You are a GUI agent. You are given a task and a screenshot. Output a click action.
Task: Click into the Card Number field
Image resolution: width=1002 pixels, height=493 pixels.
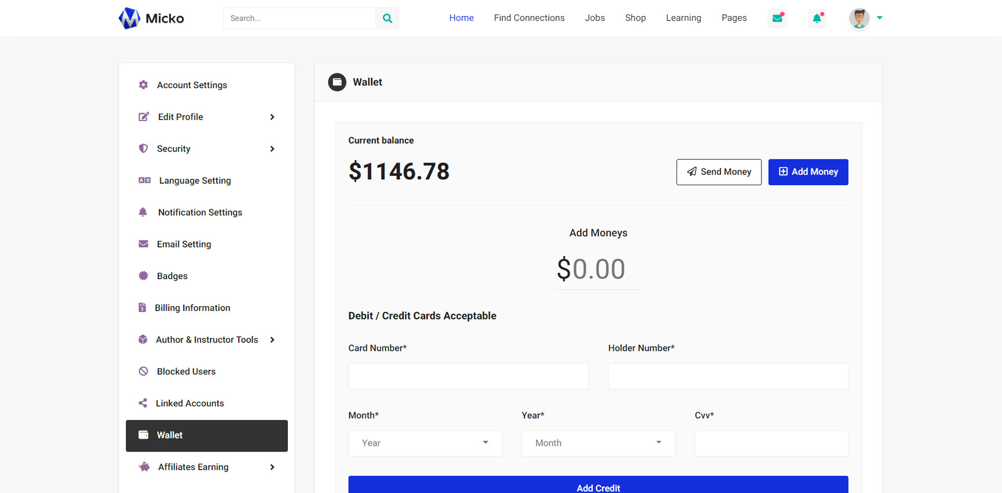pos(468,376)
